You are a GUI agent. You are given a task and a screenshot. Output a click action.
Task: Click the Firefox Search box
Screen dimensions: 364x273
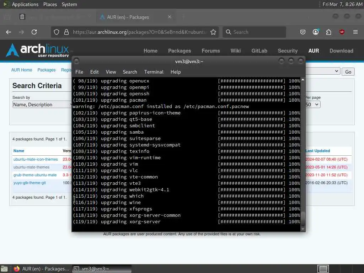coord(254,32)
